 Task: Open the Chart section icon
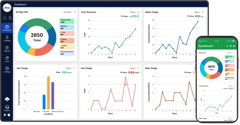[7, 59]
